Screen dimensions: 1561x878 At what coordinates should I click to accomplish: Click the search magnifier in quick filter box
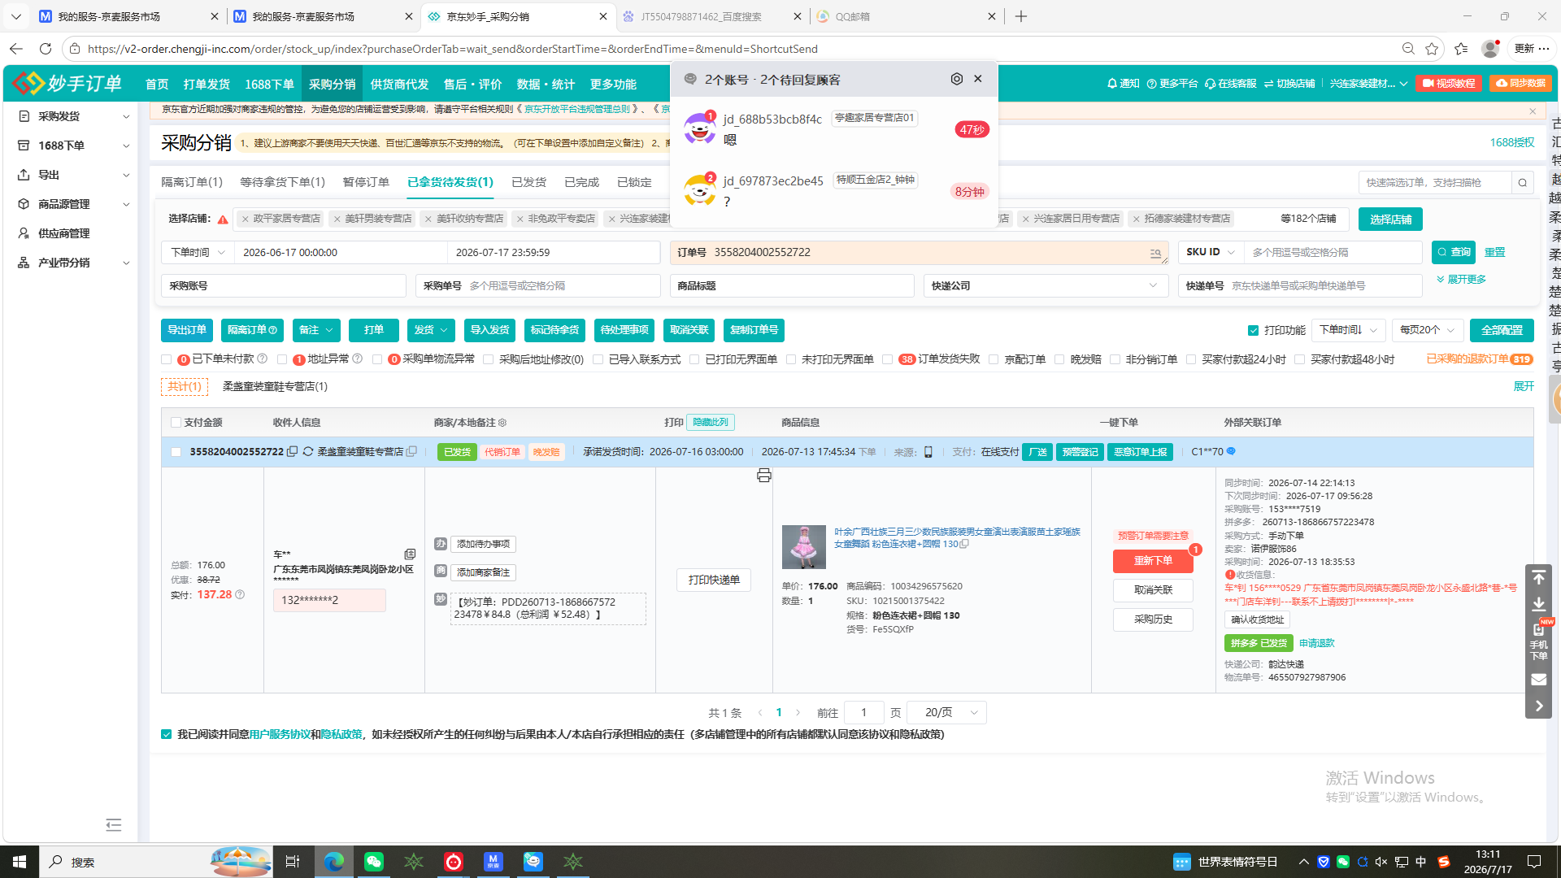[1523, 183]
